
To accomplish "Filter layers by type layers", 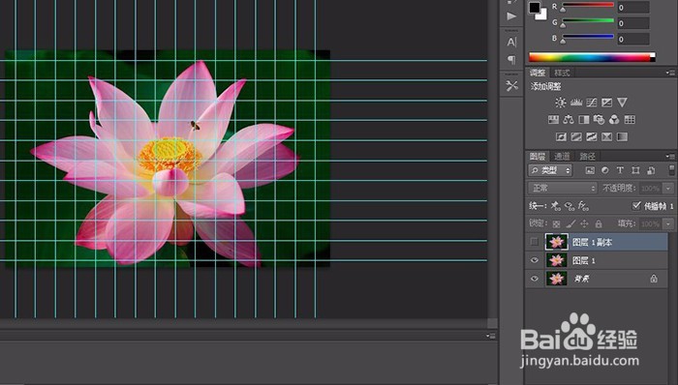I will [620, 170].
